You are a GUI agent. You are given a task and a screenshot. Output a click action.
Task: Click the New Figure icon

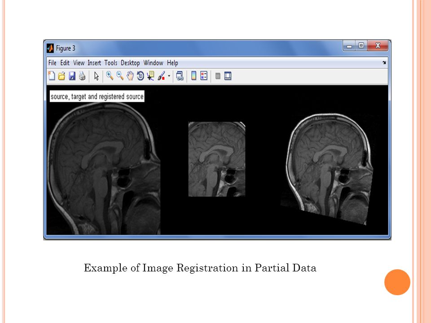click(52, 76)
